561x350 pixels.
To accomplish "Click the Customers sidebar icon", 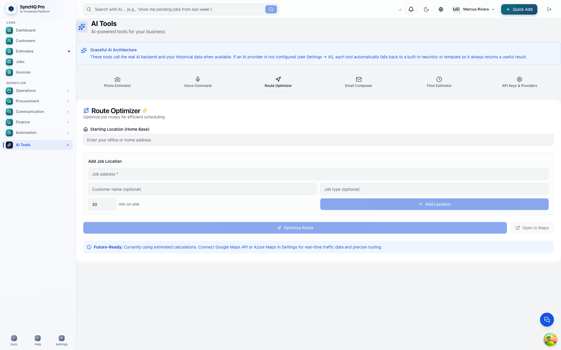I will 9,41.
